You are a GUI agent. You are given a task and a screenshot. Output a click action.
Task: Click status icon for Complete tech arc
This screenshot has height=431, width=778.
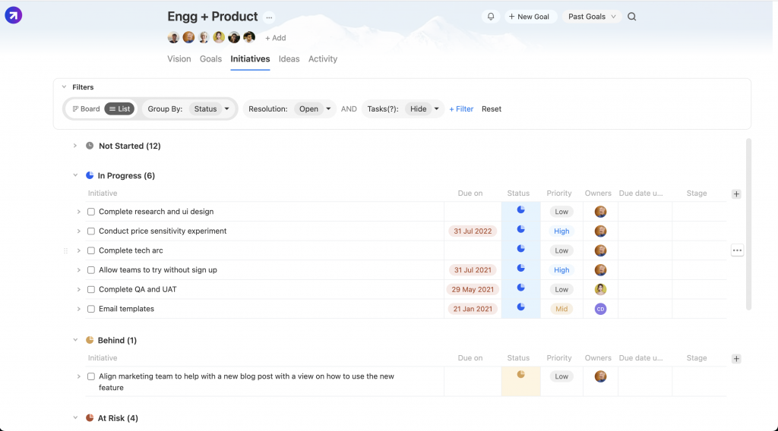tap(520, 249)
